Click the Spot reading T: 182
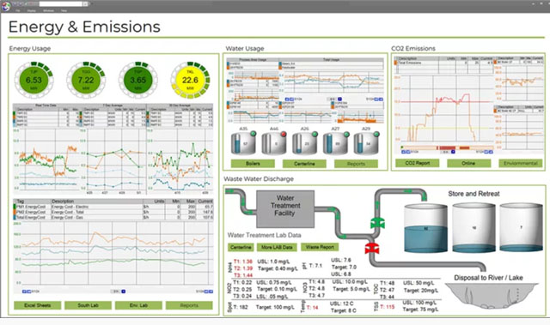This screenshot has height=325, width=550. pos(240,307)
